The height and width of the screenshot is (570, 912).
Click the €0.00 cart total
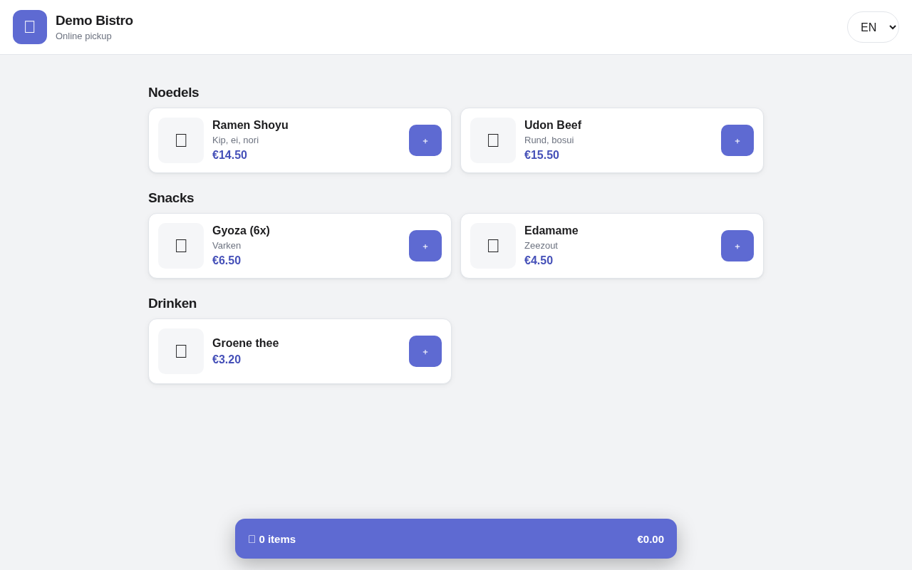point(651,539)
